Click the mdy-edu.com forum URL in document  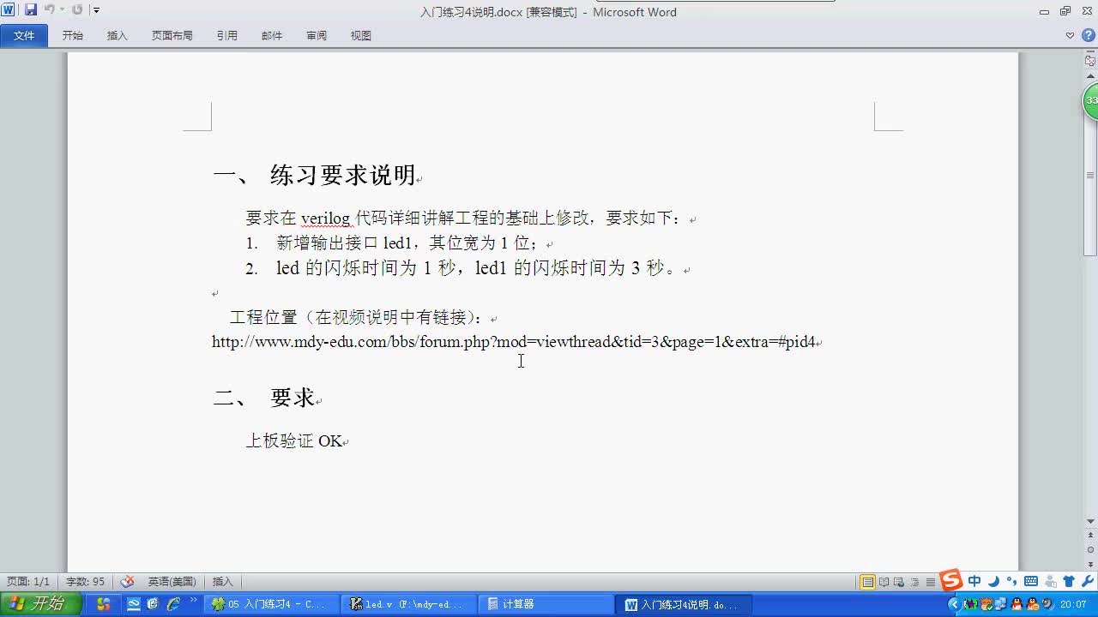click(x=513, y=342)
